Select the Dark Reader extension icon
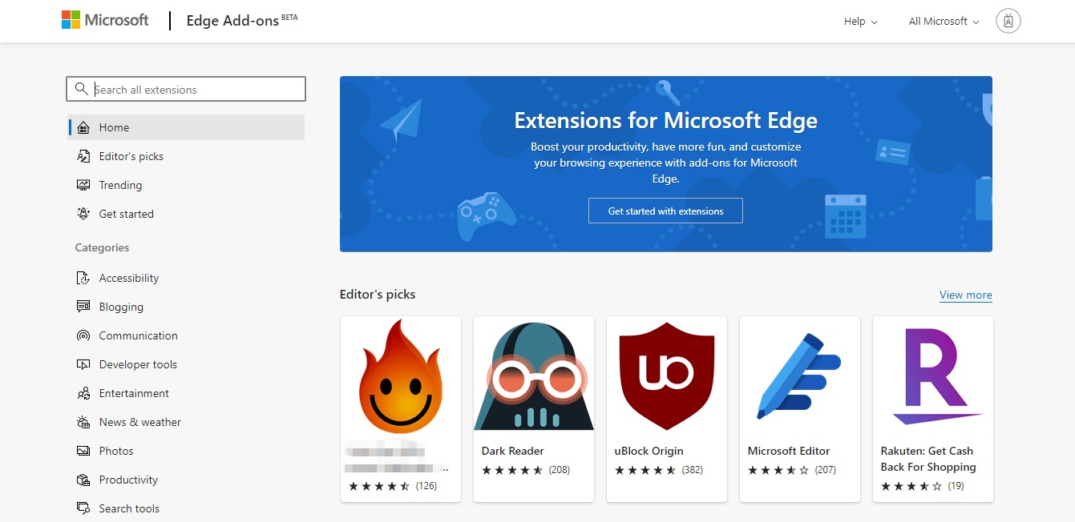The width and height of the screenshot is (1075, 522). coord(534,376)
